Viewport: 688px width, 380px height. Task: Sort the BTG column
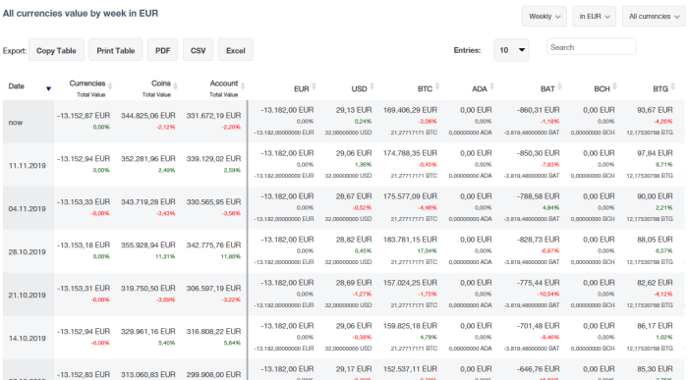[x=673, y=86]
